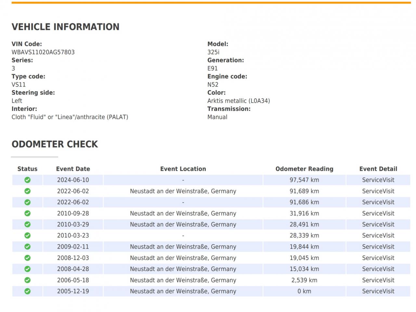
Task: Click the Odometer Reading column header
Action: tap(305, 169)
